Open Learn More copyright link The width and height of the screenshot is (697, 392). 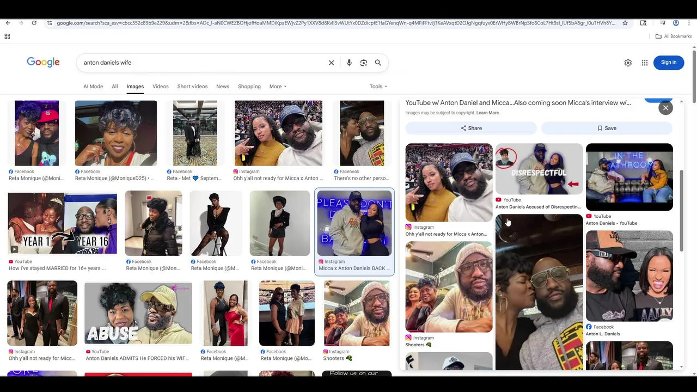point(487,113)
